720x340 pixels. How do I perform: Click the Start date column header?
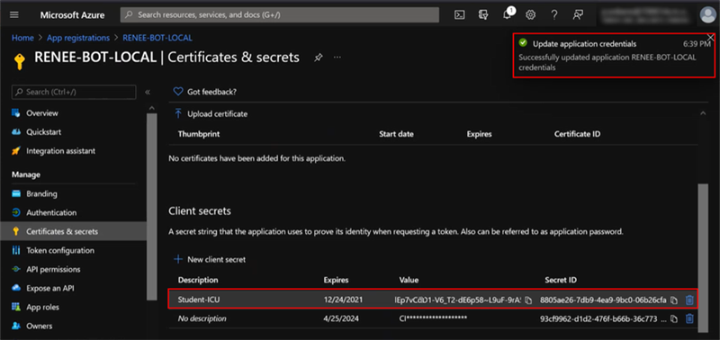click(396, 134)
